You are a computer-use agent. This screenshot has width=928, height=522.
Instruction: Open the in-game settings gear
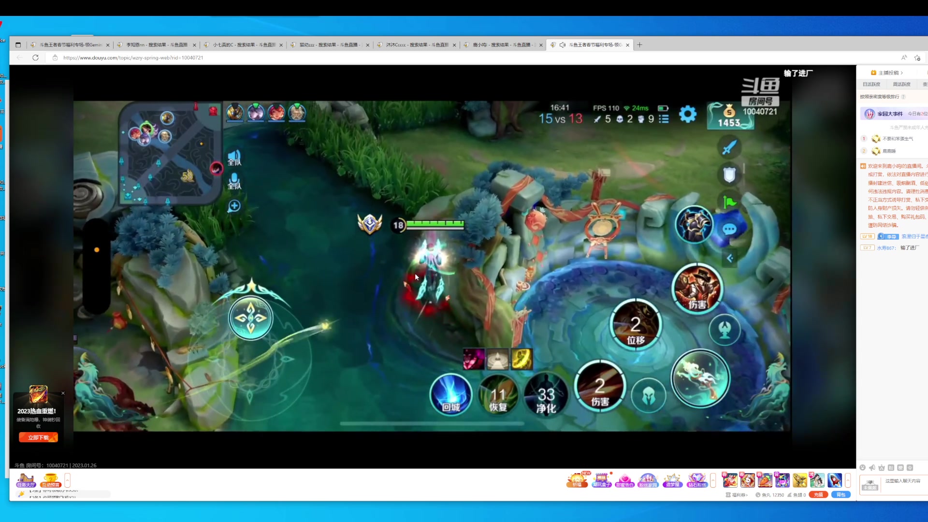pos(688,115)
